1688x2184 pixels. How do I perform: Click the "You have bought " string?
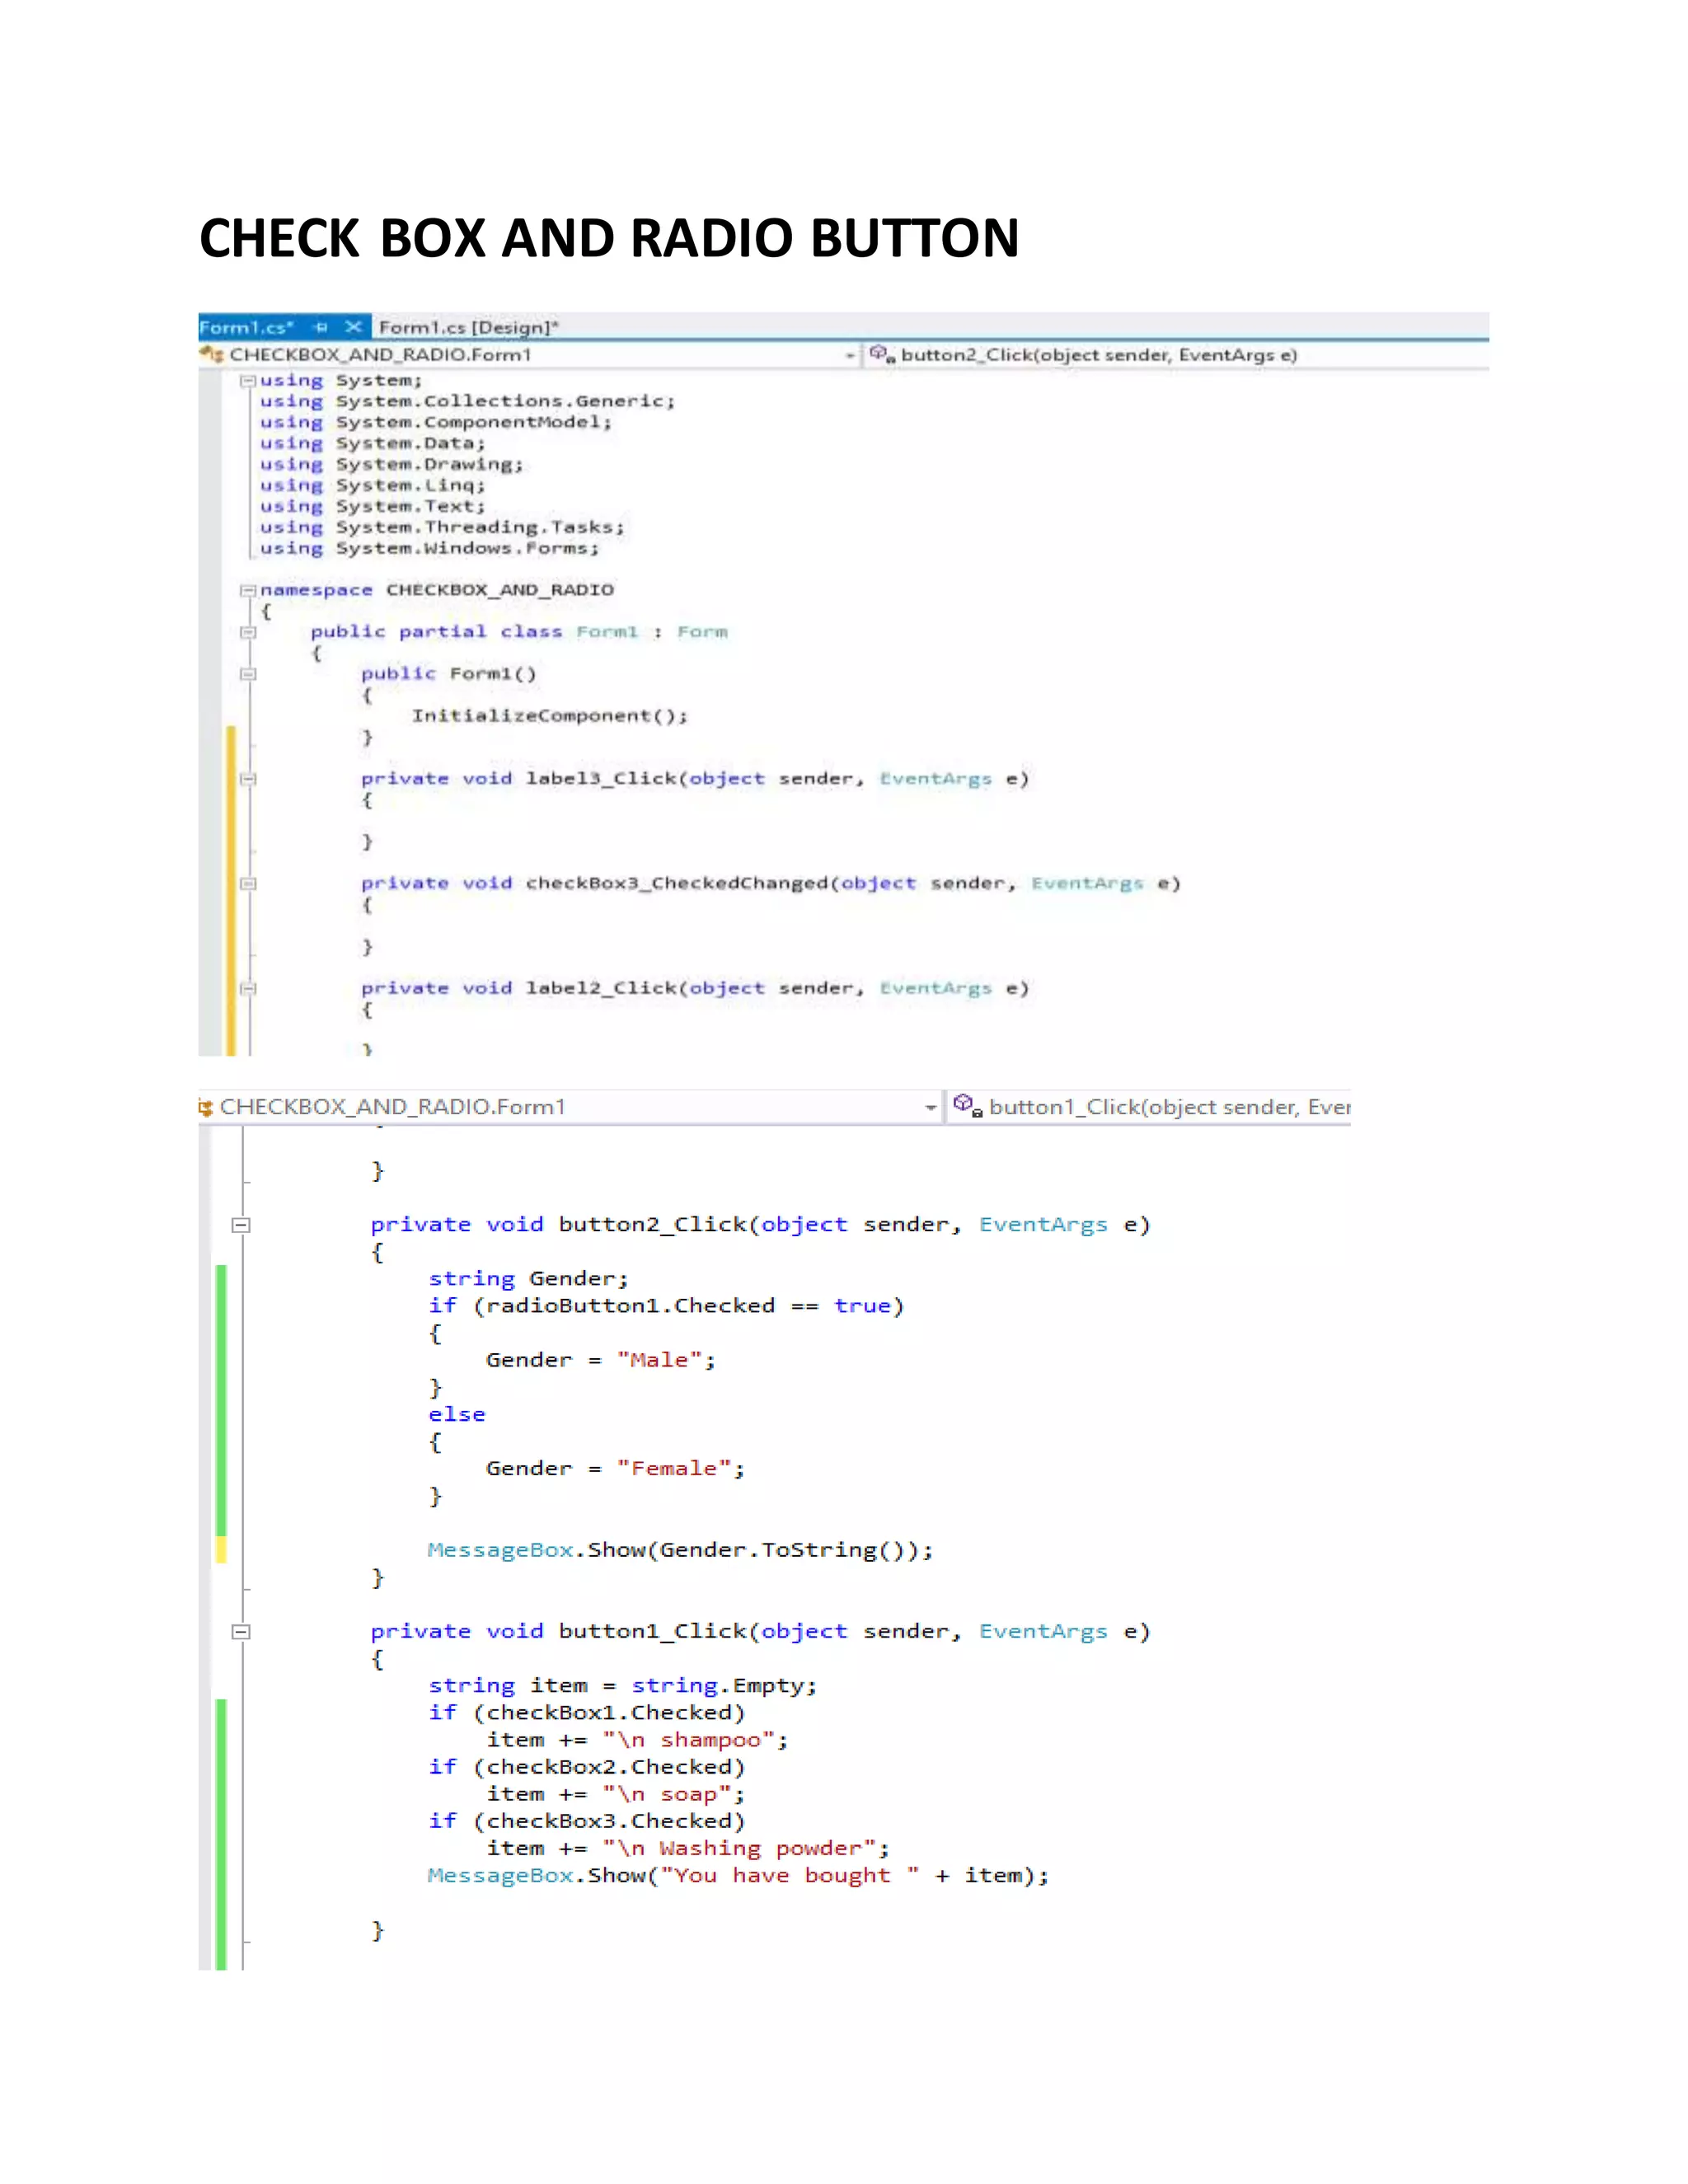coord(790,1875)
